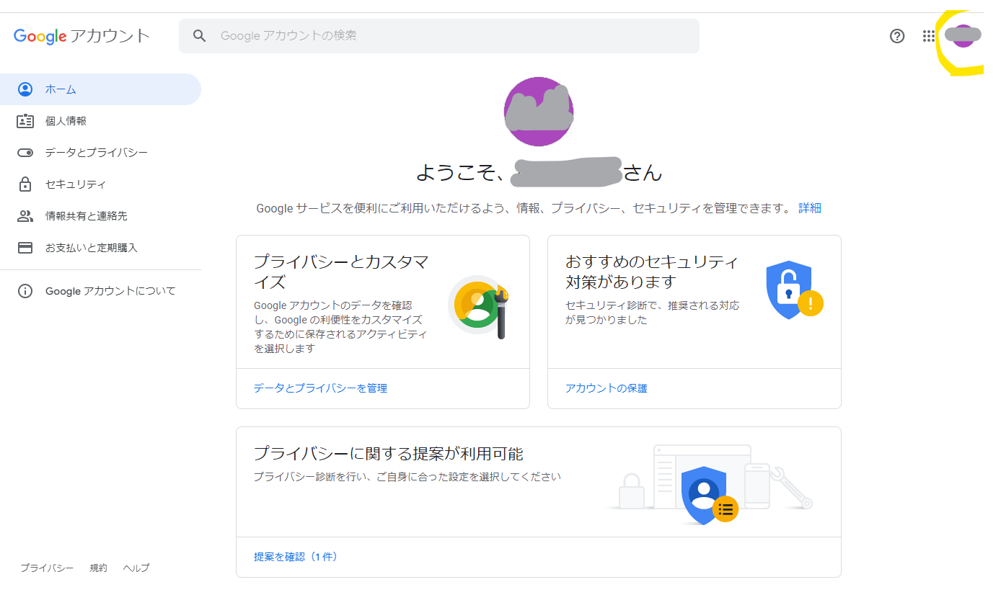Open アカウントの保護 on the security card
The height and width of the screenshot is (595, 1001).
click(x=607, y=388)
